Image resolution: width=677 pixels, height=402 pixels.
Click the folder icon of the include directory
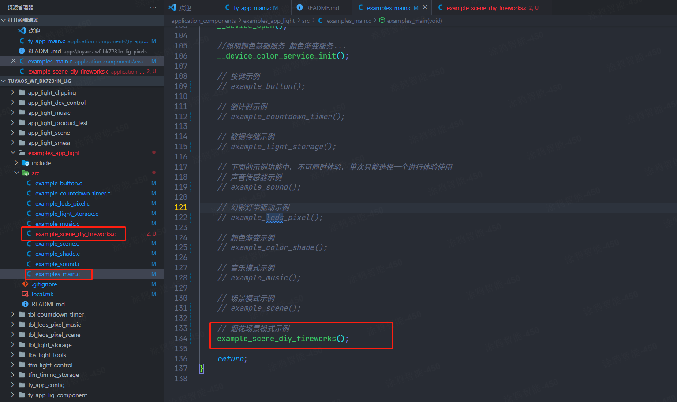click(x=26, y=163)
